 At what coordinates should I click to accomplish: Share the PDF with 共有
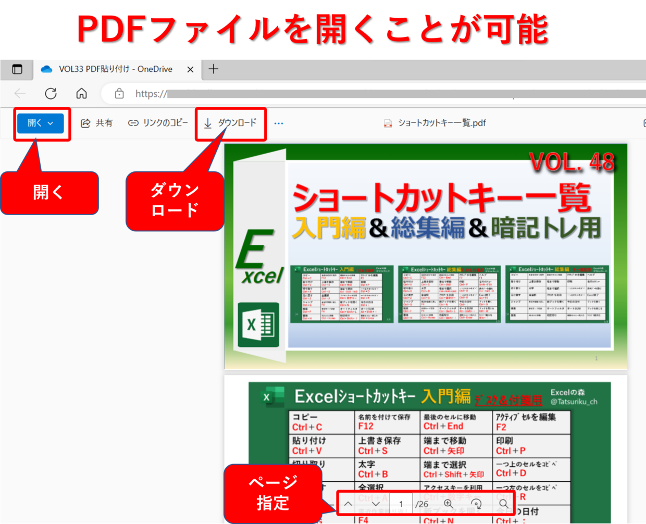96,123
